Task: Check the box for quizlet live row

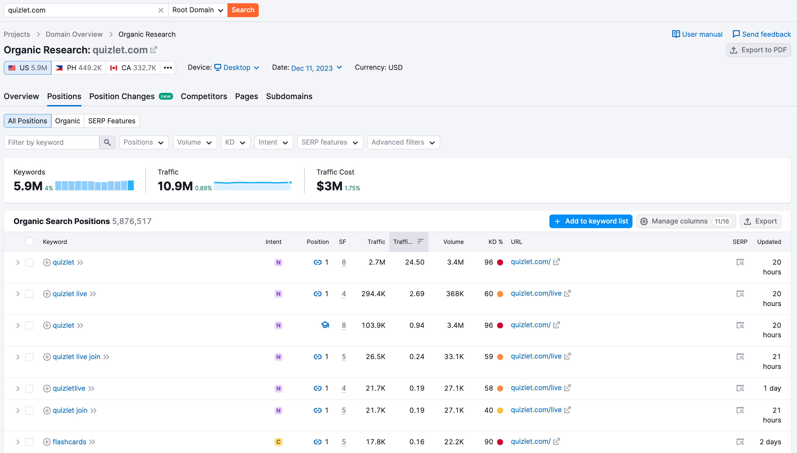Action: tap(29, 294)
